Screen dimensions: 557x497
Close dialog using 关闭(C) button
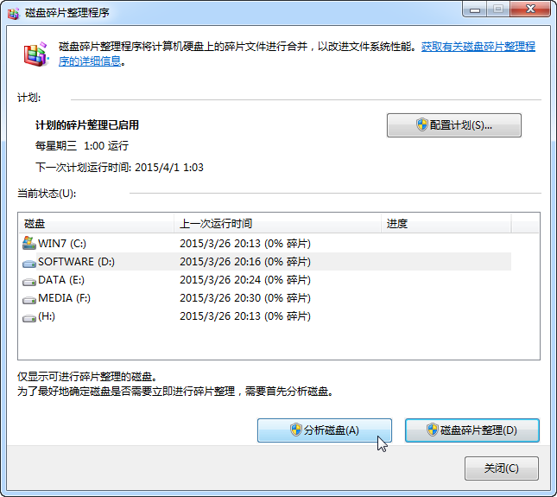pyautogui.click(x=501, y=468)
